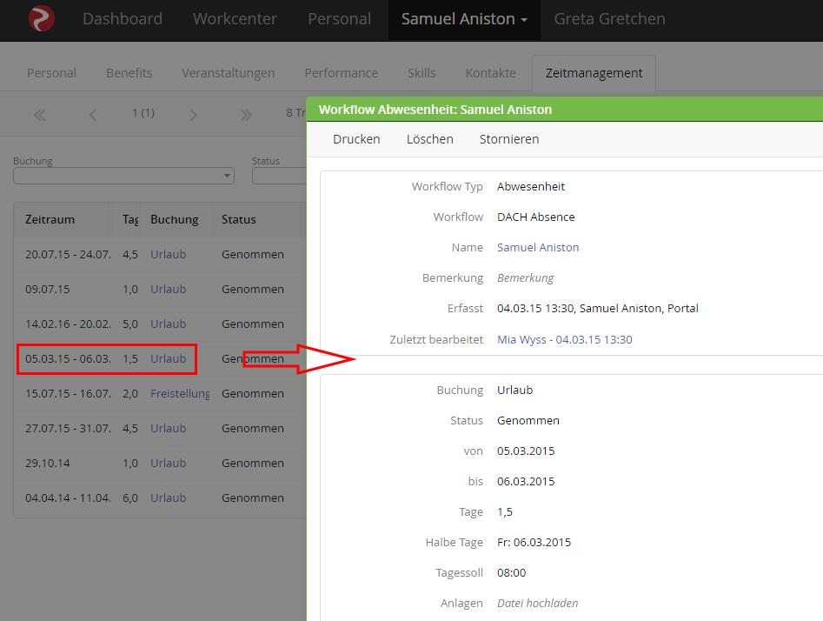Click the von date 05.03.2015
The height and width of the screenshot is (621, 823).
coord(526,451)
